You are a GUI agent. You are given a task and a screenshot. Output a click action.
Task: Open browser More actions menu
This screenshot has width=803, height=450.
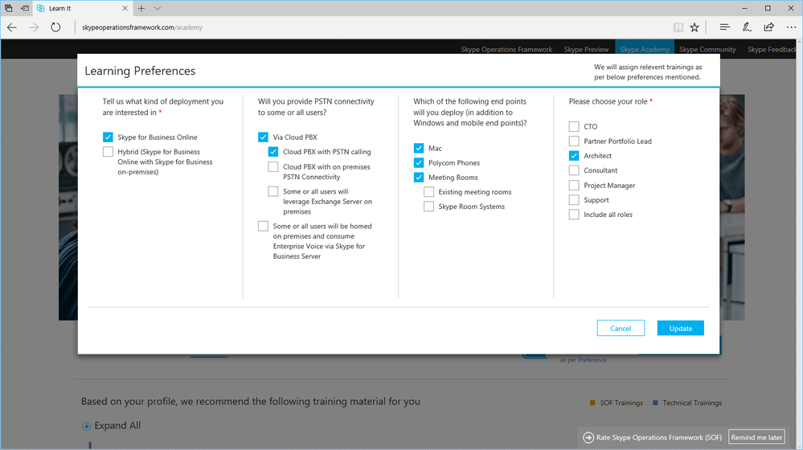(791, 27)
